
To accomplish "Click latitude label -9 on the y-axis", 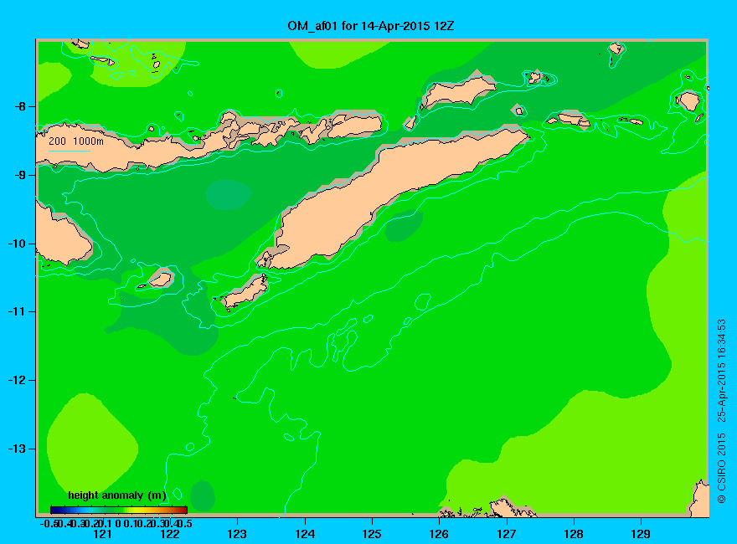I will point(20,175).
